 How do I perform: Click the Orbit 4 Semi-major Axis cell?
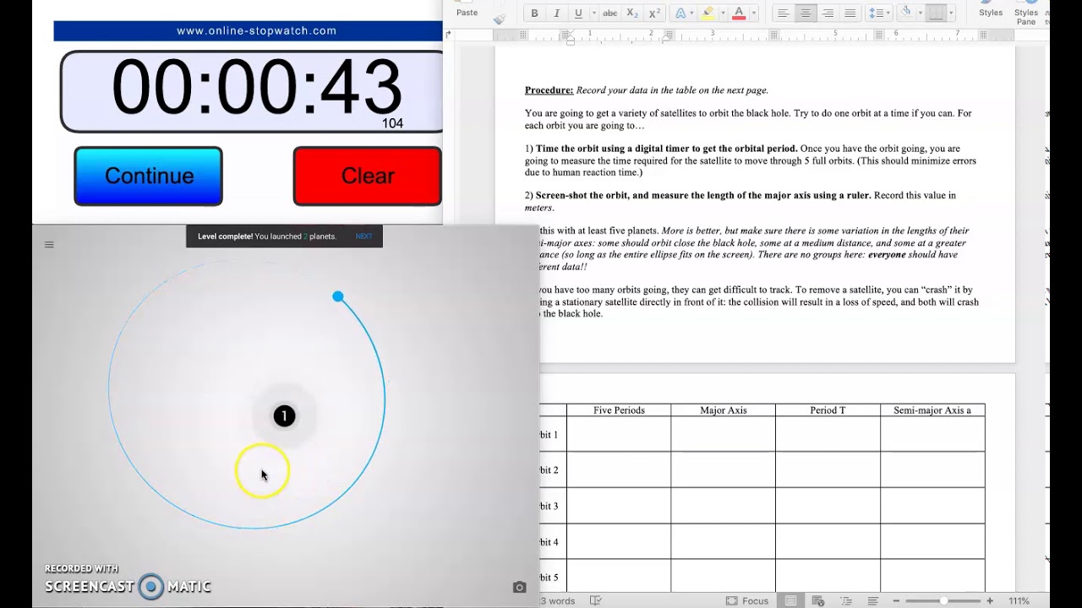(932, 541)
